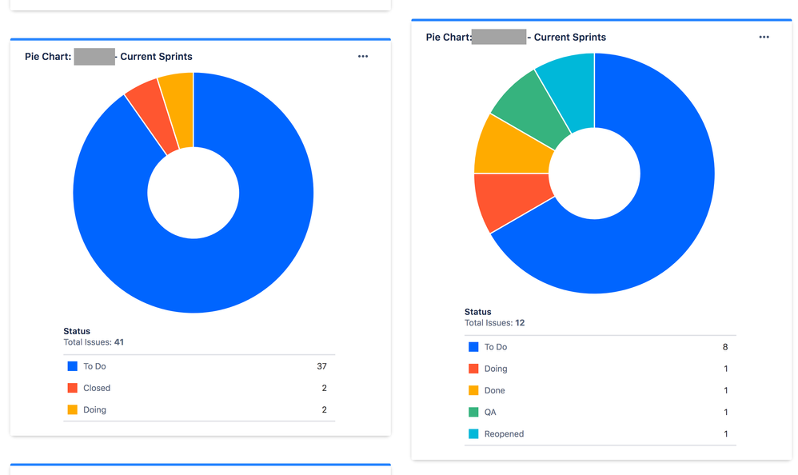The width and height of the screenshot is (798, 475).
Task: Open the right pie chart gadget menu
Action: click(x=764, y=37)
